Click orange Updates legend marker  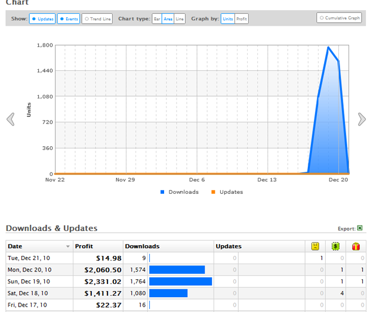point(213,192)
